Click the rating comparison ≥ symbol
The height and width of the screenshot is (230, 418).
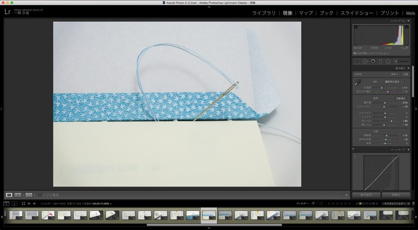(329, 203)
